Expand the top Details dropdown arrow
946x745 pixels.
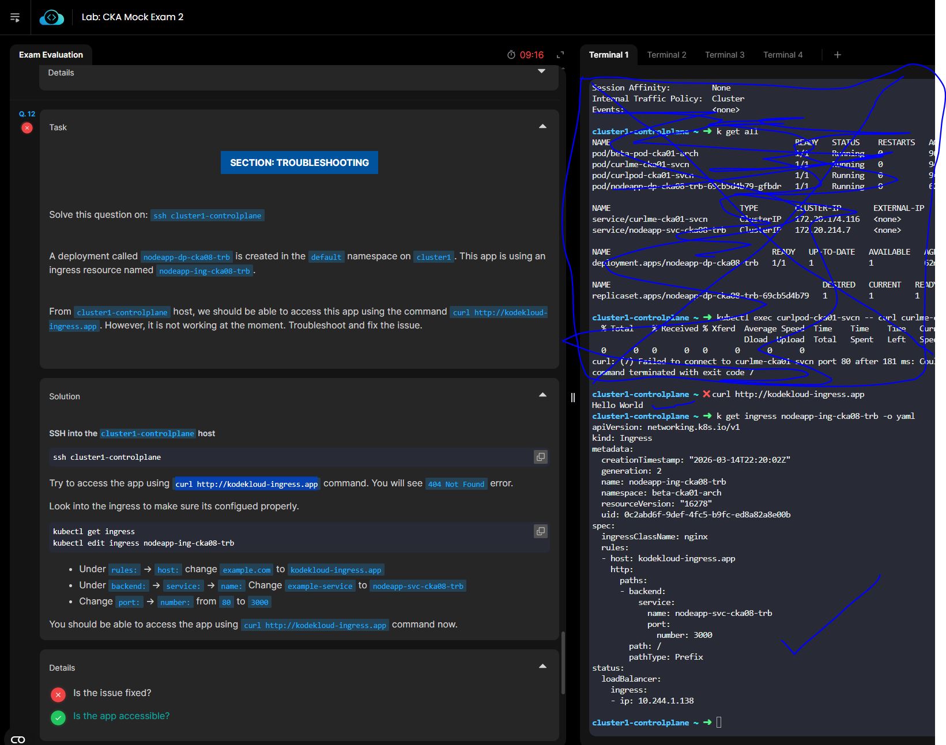(541, 71)
